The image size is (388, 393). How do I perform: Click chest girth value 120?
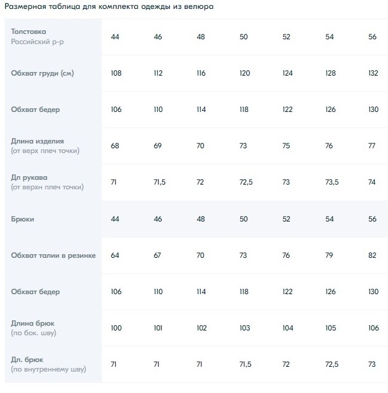pyautogui.click(x=244, y=73)
